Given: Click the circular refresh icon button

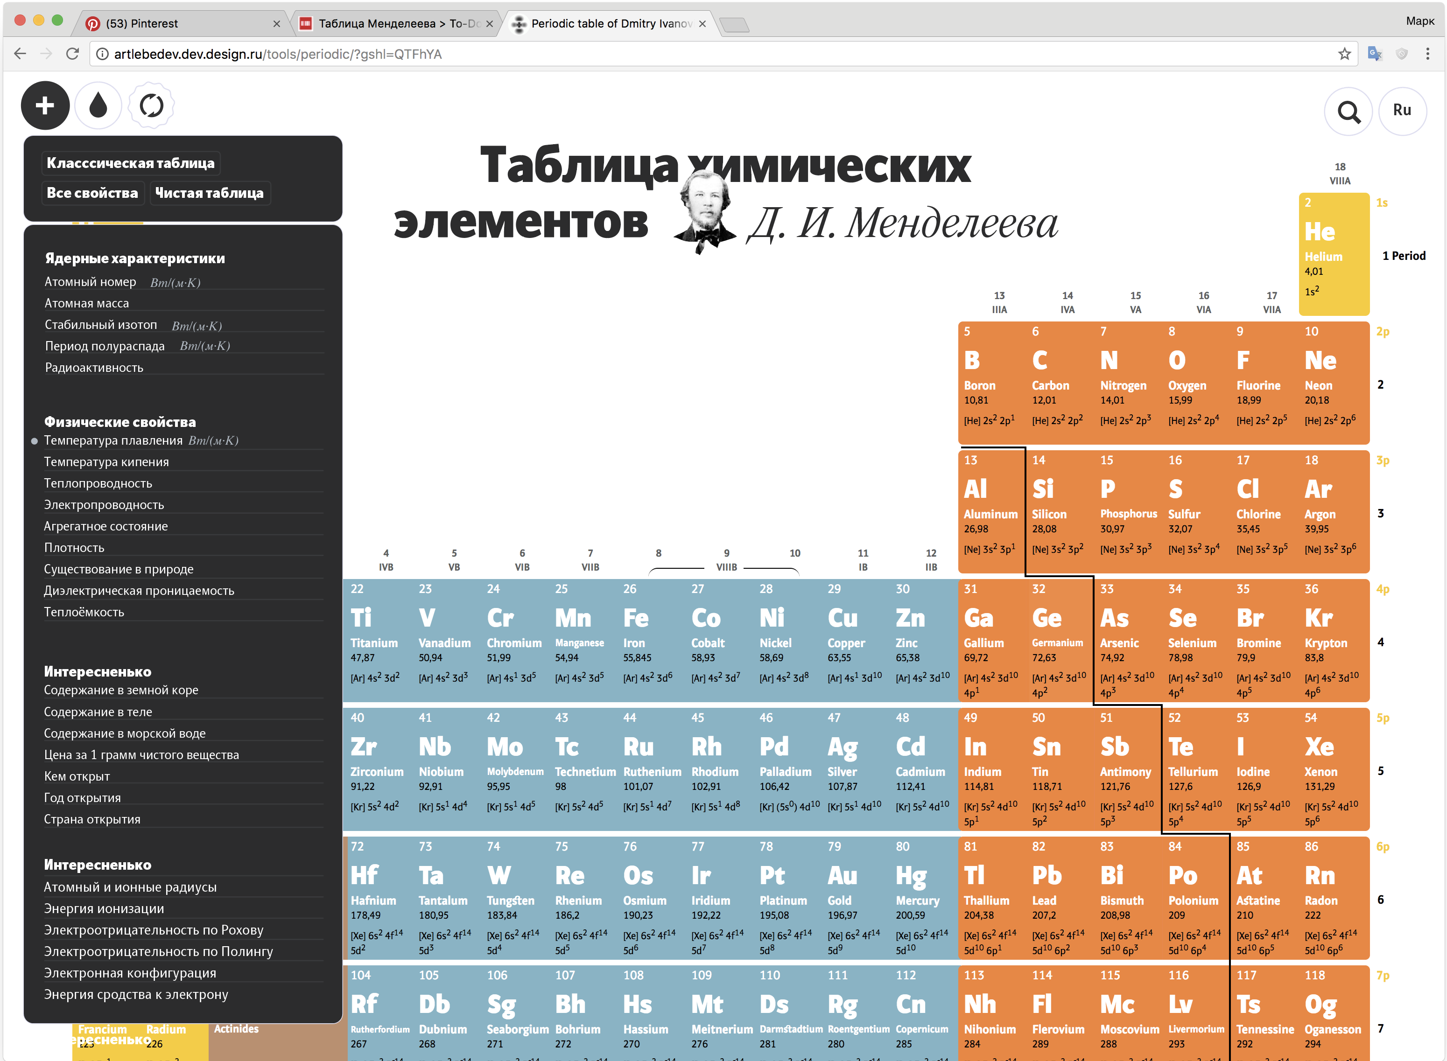Looking at the screenshot, I should pos(152,105).
